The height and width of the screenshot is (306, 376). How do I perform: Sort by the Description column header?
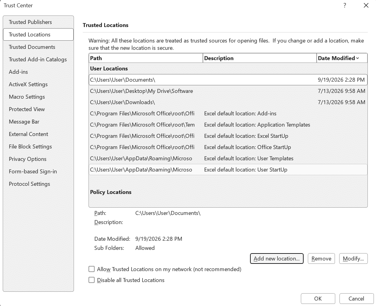click(260, 58)
